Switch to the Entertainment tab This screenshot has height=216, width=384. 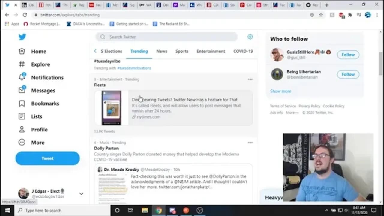point(211,51)
